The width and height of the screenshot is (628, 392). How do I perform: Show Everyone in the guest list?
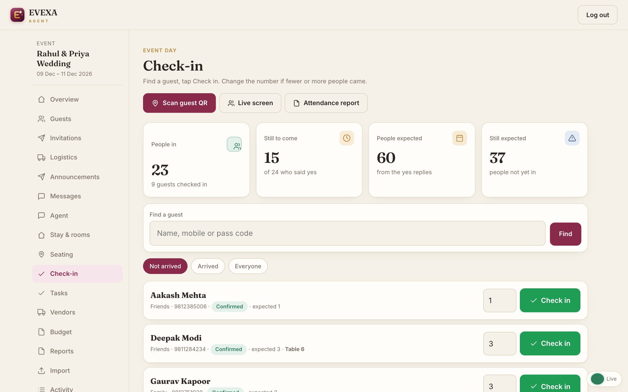(248, 266)
